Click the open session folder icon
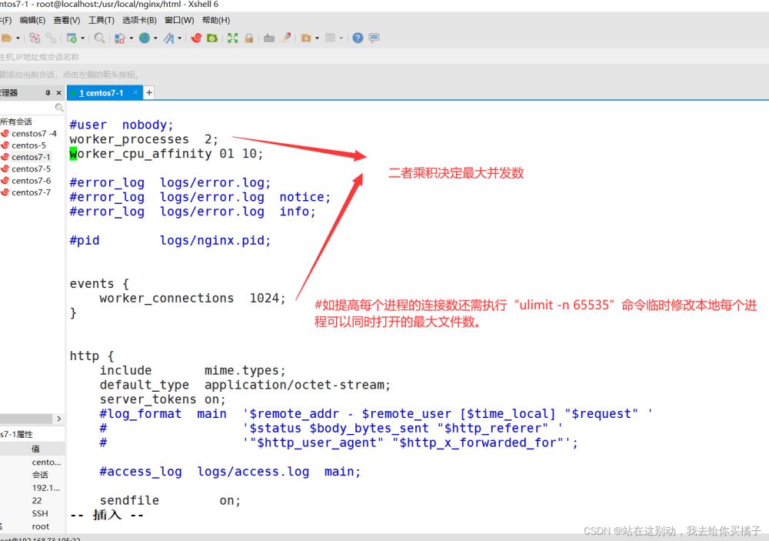This screenshot has height=541, width=769. pyautogui.click(x=6, y=38)
